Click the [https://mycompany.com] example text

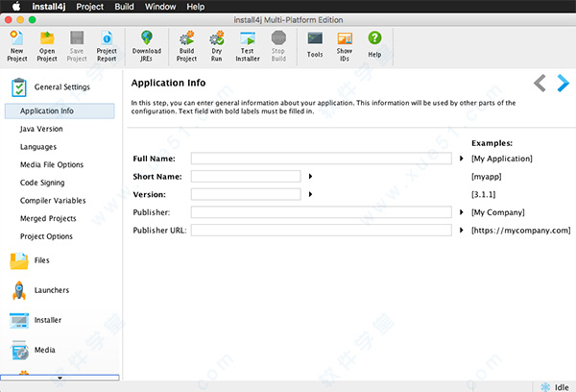click(x=521, y=231)
